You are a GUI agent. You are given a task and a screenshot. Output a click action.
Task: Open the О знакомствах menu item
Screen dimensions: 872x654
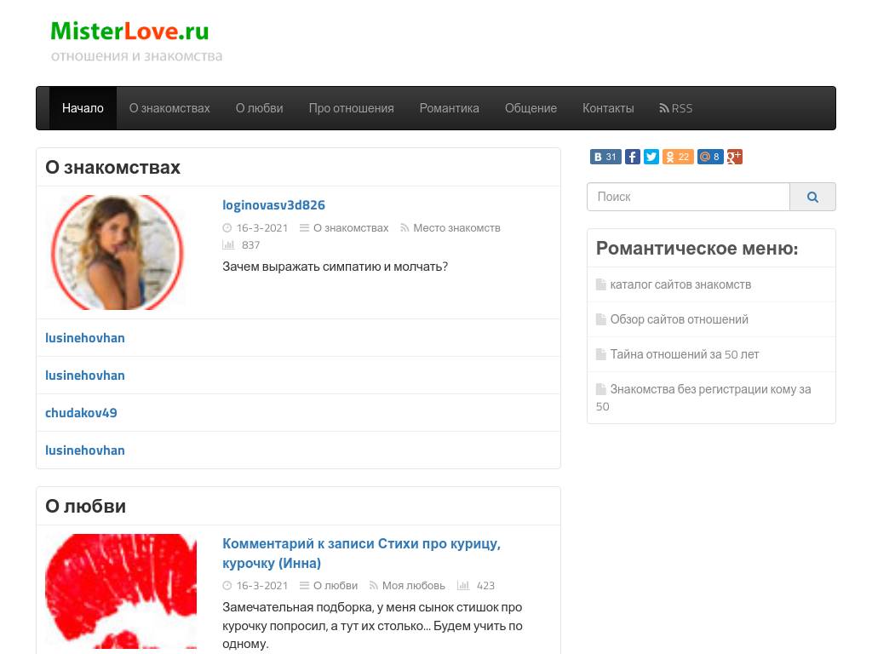point(169,108)
